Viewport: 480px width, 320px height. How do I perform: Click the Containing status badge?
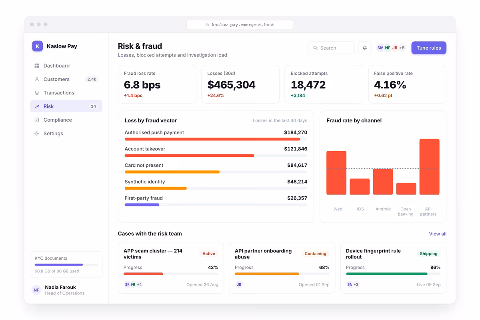(x=315, y=254)
